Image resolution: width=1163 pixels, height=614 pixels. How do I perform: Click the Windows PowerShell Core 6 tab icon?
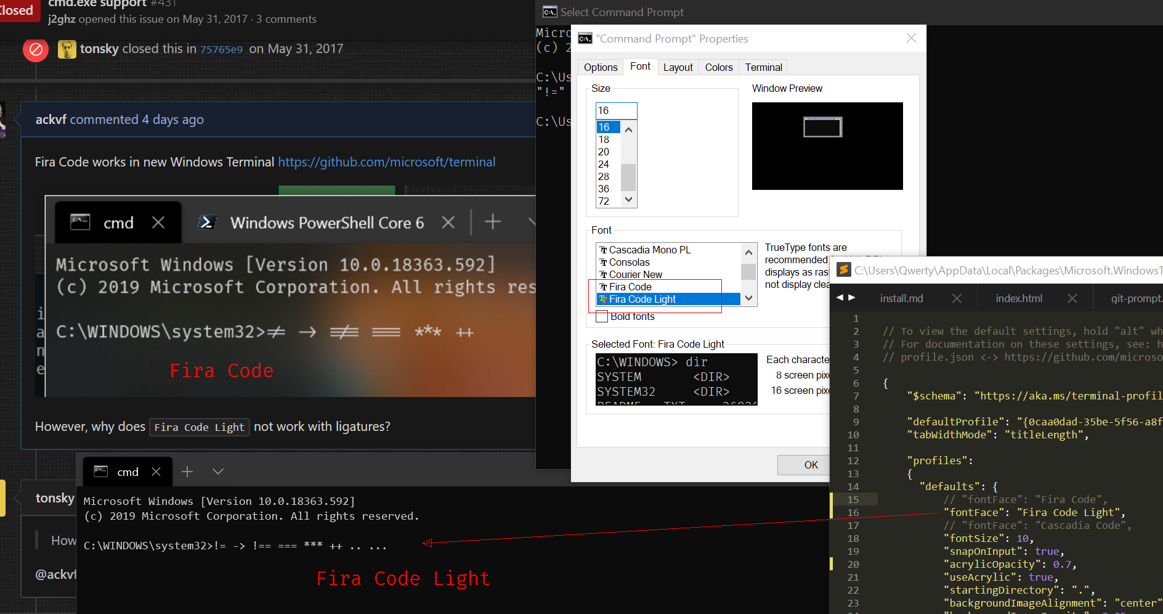(x=206, y=223)
